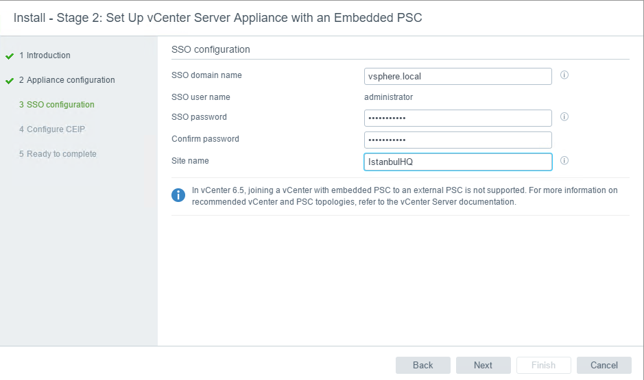
Task: Select step 5 Ready to complete
Action: [x=58, y=154]
